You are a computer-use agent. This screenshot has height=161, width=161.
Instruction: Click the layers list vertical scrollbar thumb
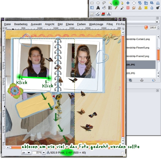coord(158,55)
